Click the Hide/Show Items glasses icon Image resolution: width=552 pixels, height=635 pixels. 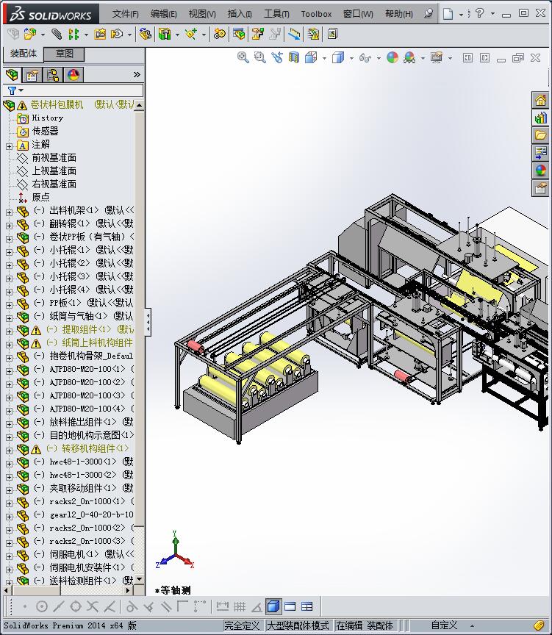pos(365,58)
